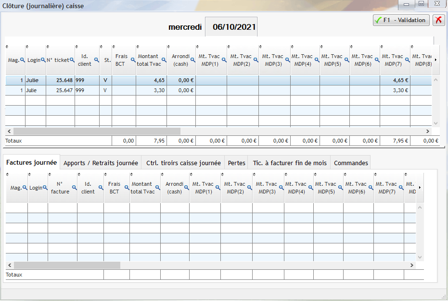Click the magnifier in the ticket table's Frais BCT header

133,60
